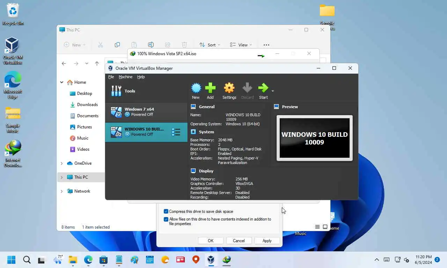Uncheck Allow files on this drive indexed
Image resolution: width=447 pixels, height=268 pixels.
point(166,219)
